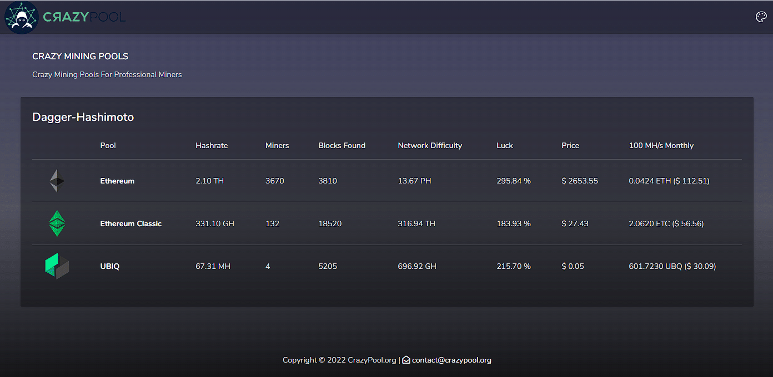Screen dimensions: 773x377
Task: Click UBIQ blocks found 5205
Action: (328, 266)
